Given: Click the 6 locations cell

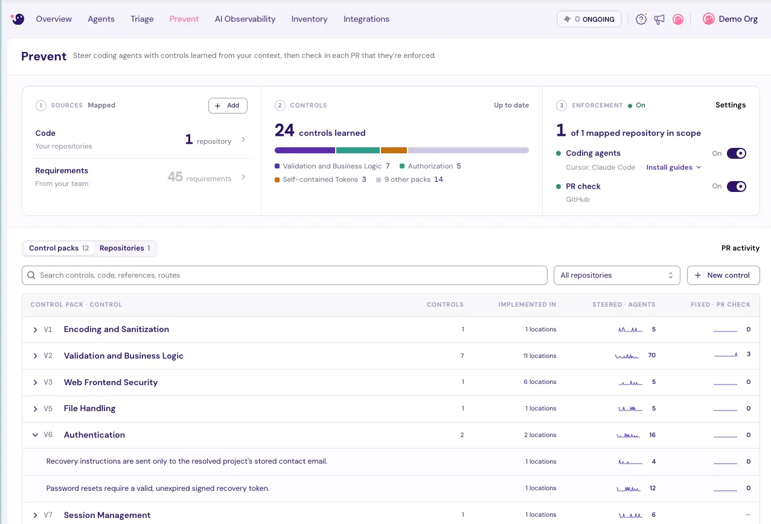Looking at the screenshot, I should point(540,382).
